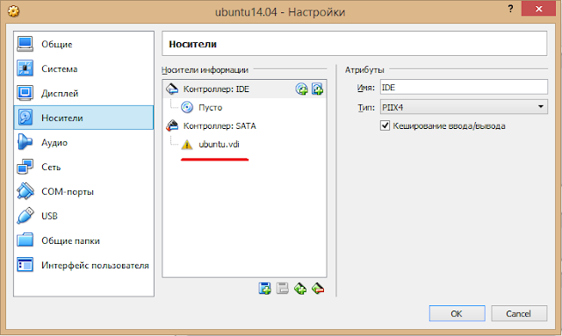The image size is (562, 336).
Task: Click the SATA controller icon
Action: click(x=172, y=125)
